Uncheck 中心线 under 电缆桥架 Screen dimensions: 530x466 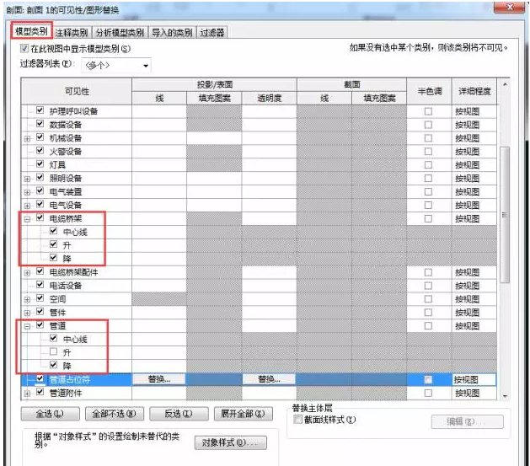click(x=54, y=232)
